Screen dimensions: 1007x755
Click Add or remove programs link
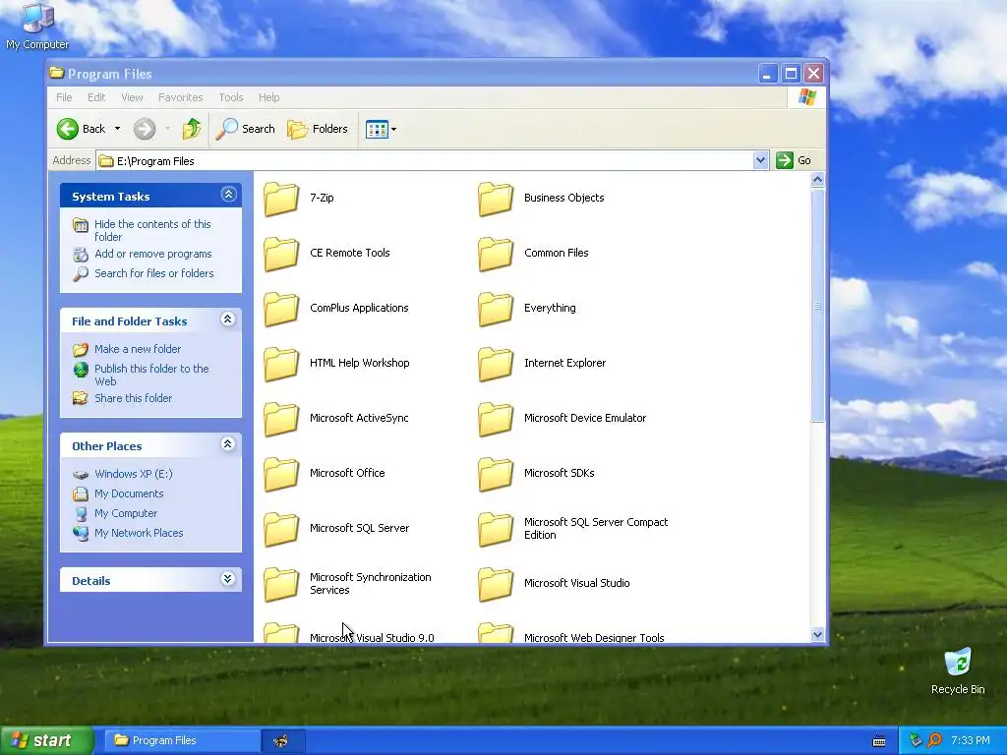[x=152, y=255]
